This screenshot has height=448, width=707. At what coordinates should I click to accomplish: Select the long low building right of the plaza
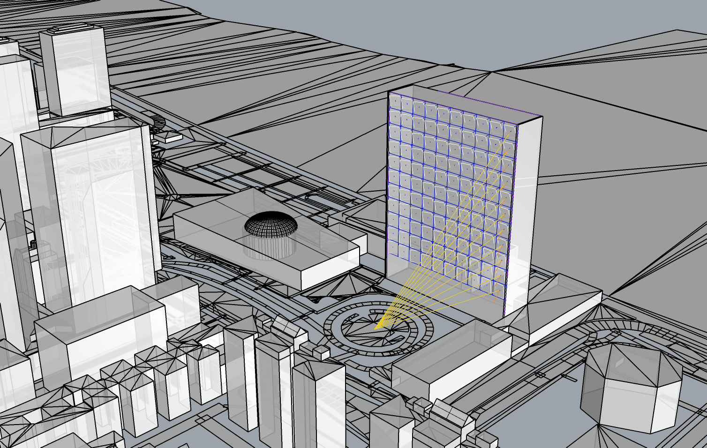coord(450,356)
